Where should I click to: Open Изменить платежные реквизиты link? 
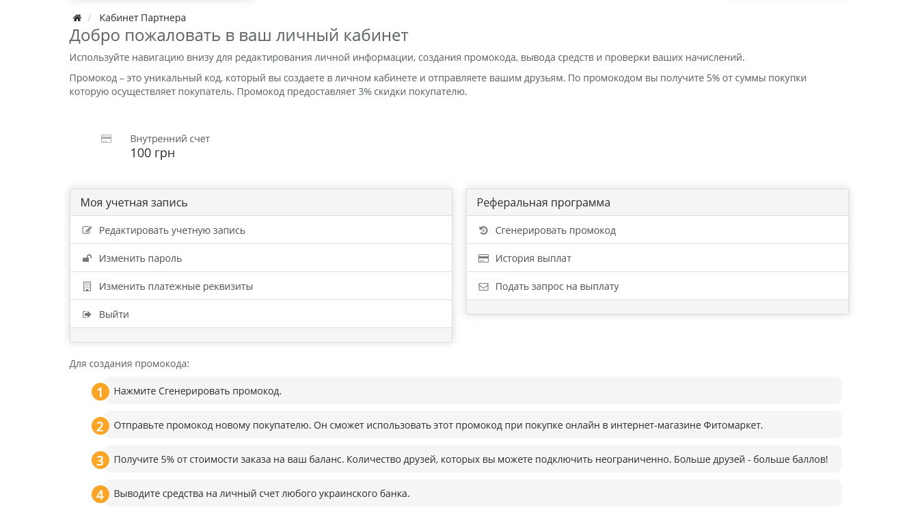[176, 286]
